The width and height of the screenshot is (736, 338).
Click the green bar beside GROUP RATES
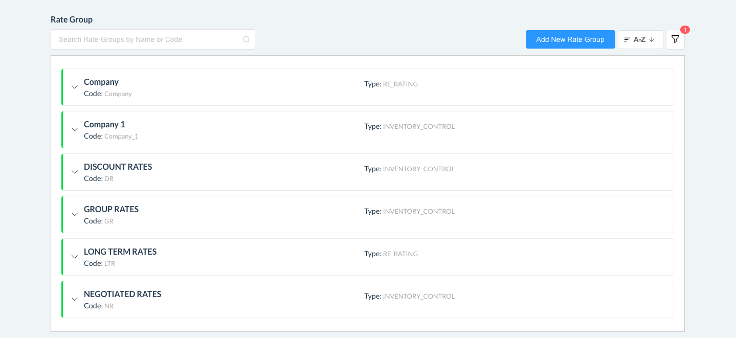(x=62, y=214)
